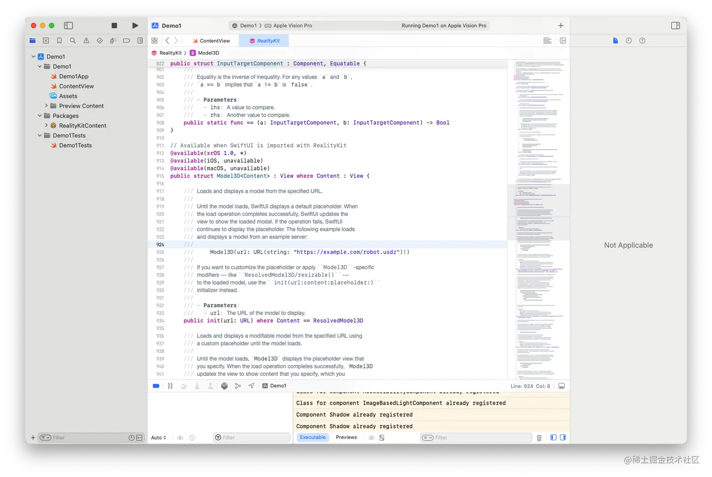Open the Report navigator
This screenshot has width=712, height=477.
140,40
